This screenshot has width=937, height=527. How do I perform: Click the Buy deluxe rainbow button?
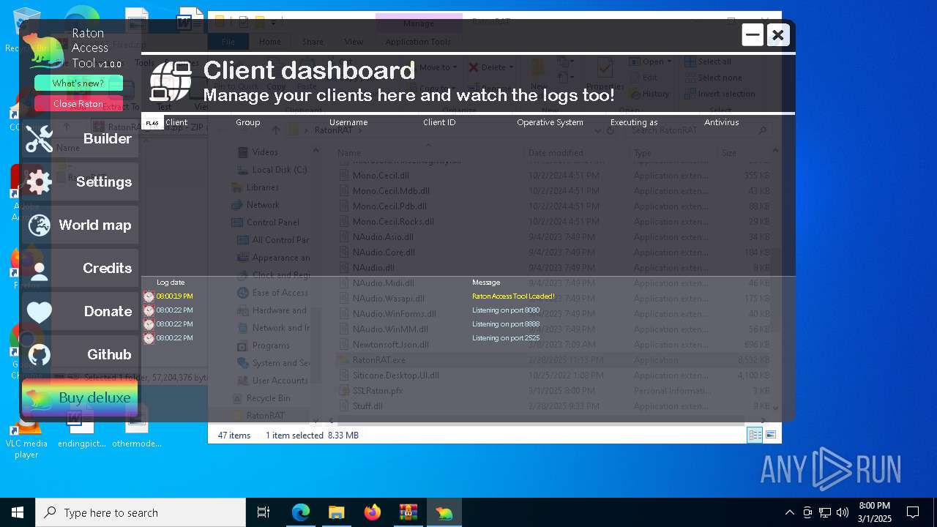[80, 397]
